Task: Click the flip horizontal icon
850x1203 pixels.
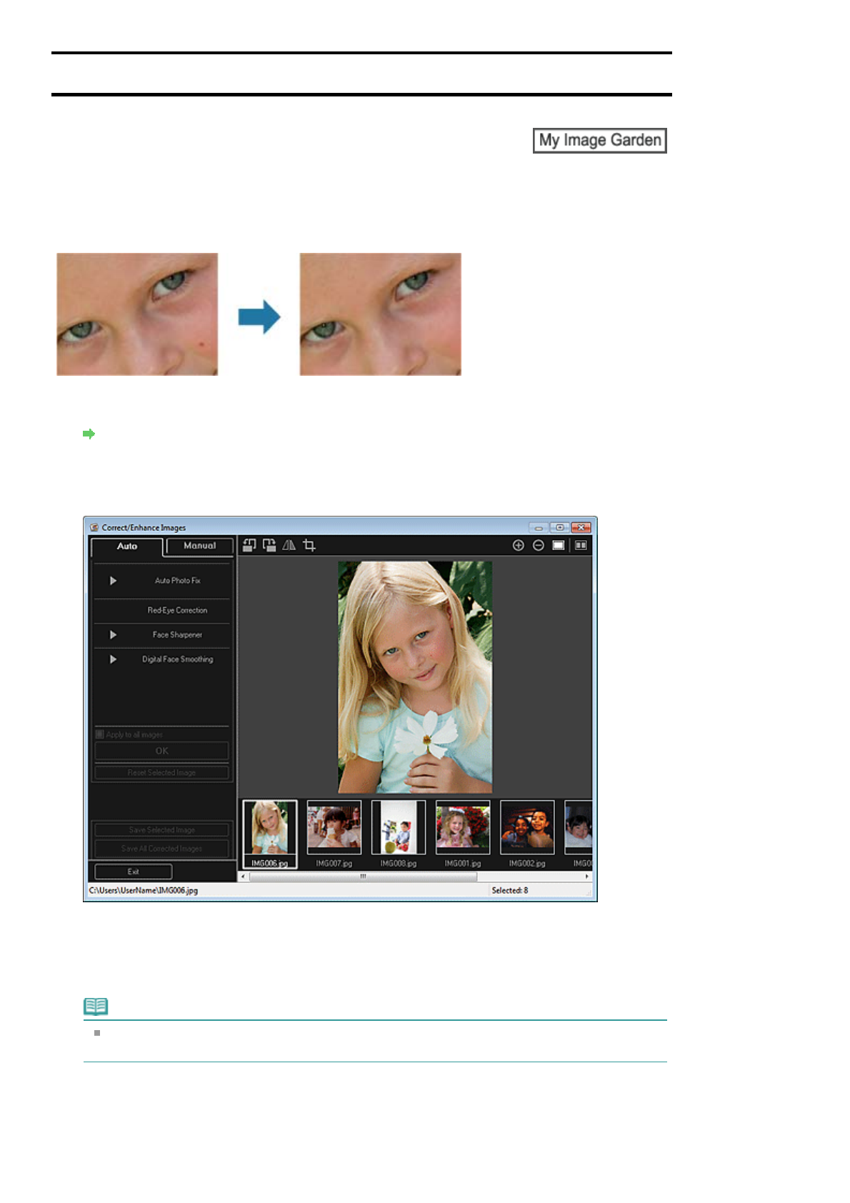Action: pyautogui.click(x=289, y=545)
